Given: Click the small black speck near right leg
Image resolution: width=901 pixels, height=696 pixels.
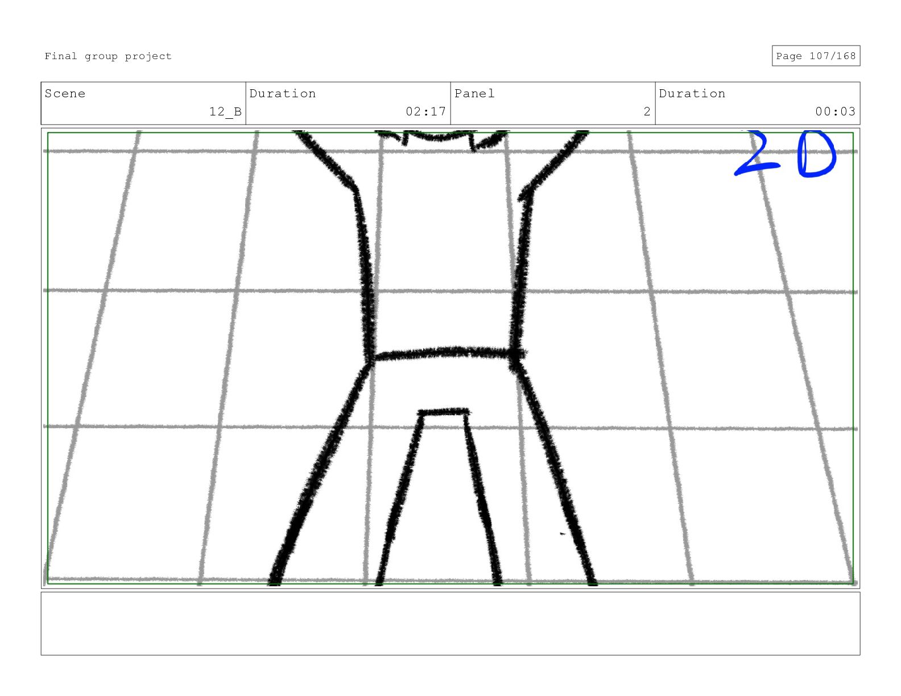Looking at the screenshot, I should (x=563, y=533).
